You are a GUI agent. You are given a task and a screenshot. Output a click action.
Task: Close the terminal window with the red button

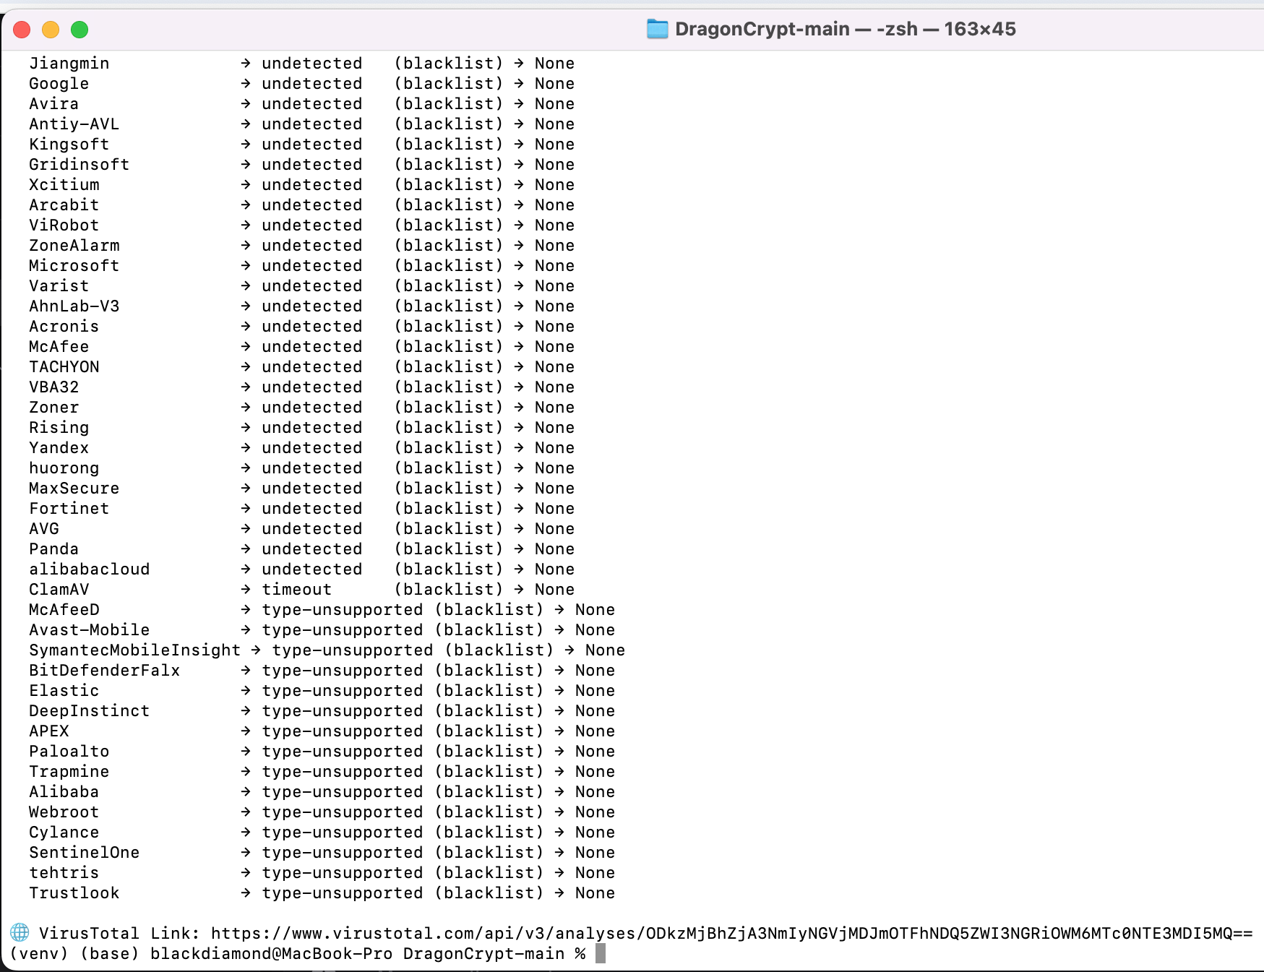(22, 30)
